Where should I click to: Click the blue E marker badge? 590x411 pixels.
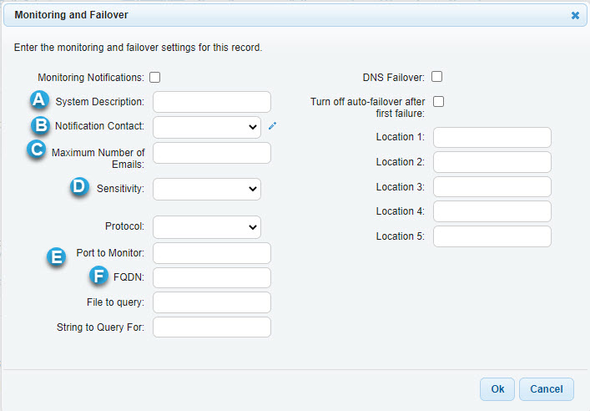pyautogui.click(x=57, y=257)
